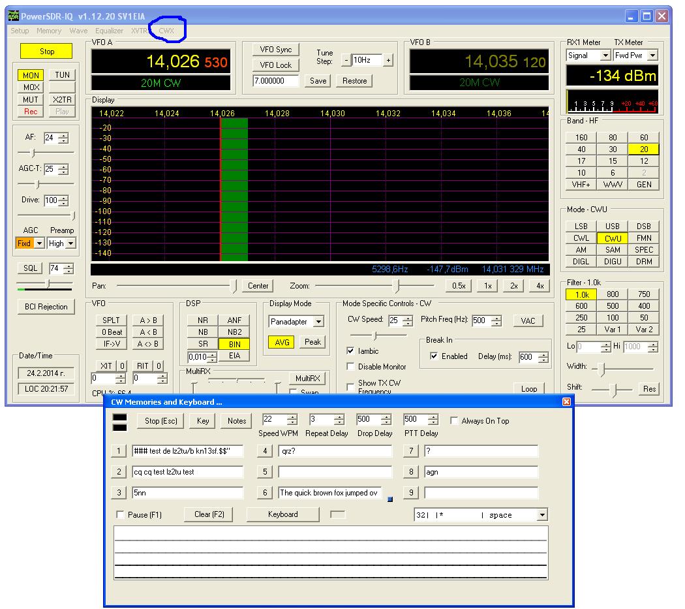The height and width of the screenshot is (609, 685).
Task: Close the CW Memories and Keyboard window
Action: pos(566,402)
